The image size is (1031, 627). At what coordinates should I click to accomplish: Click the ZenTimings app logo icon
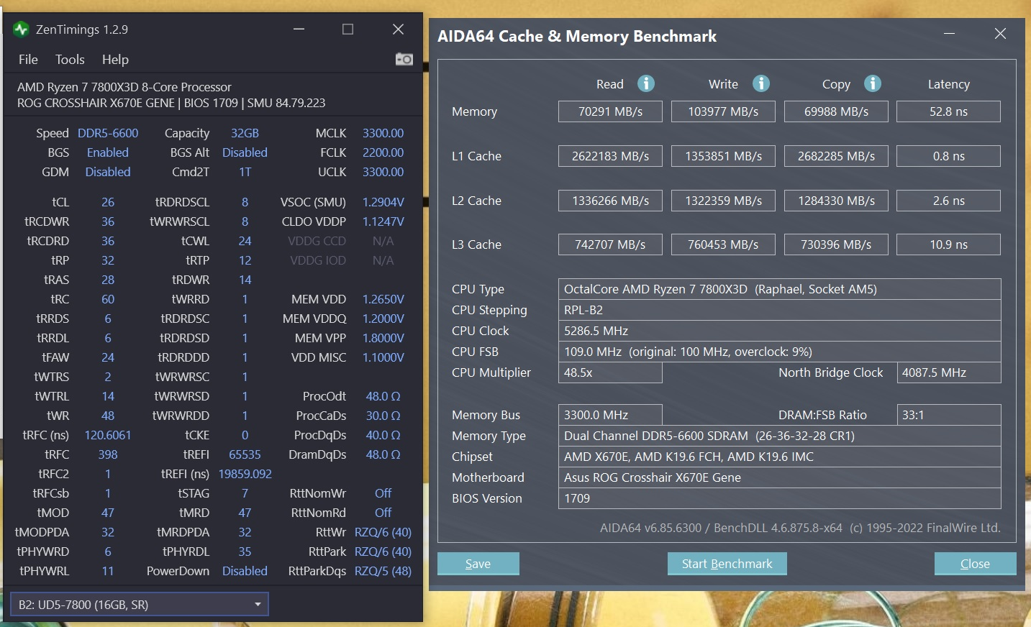21,29
